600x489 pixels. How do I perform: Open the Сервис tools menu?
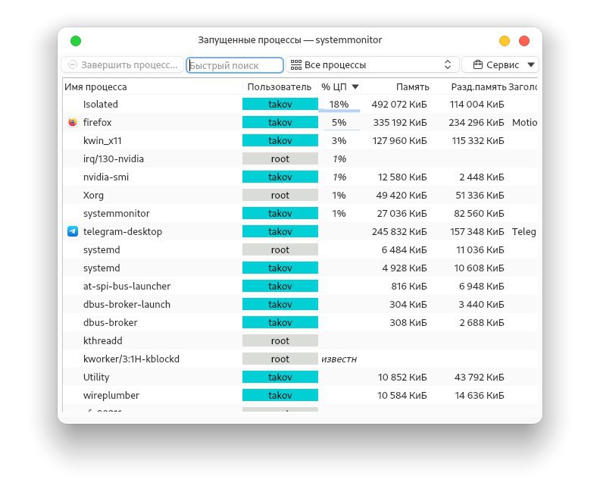coord(500,65)
